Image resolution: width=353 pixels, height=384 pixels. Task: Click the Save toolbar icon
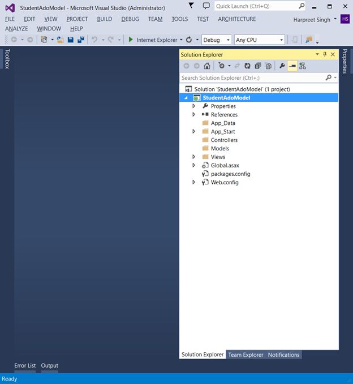click(71, 40)
